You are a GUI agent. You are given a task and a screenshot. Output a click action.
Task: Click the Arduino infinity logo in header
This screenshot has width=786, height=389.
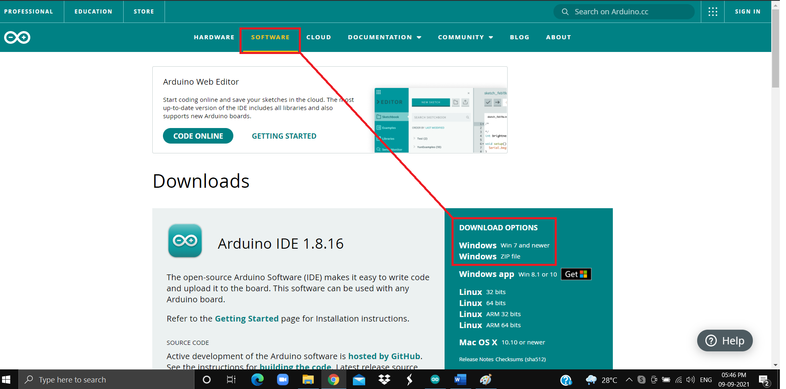(x=17, y=37)
